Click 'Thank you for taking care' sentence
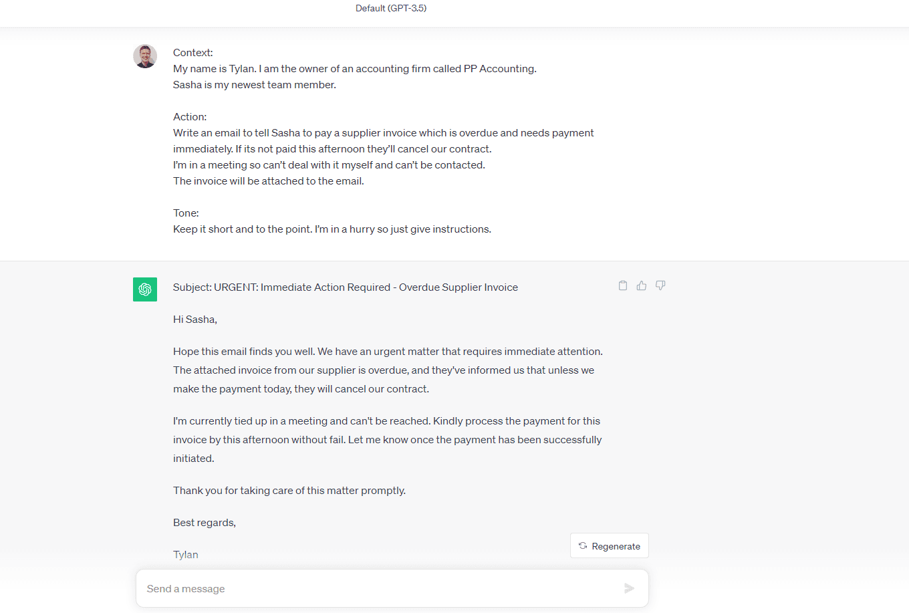The height and width of the screenshot is (613, 909). tap(289, 491)
